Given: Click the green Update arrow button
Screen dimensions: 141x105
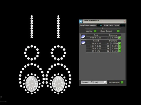Looking at the screenshot, I should click(x=95, y=31).
